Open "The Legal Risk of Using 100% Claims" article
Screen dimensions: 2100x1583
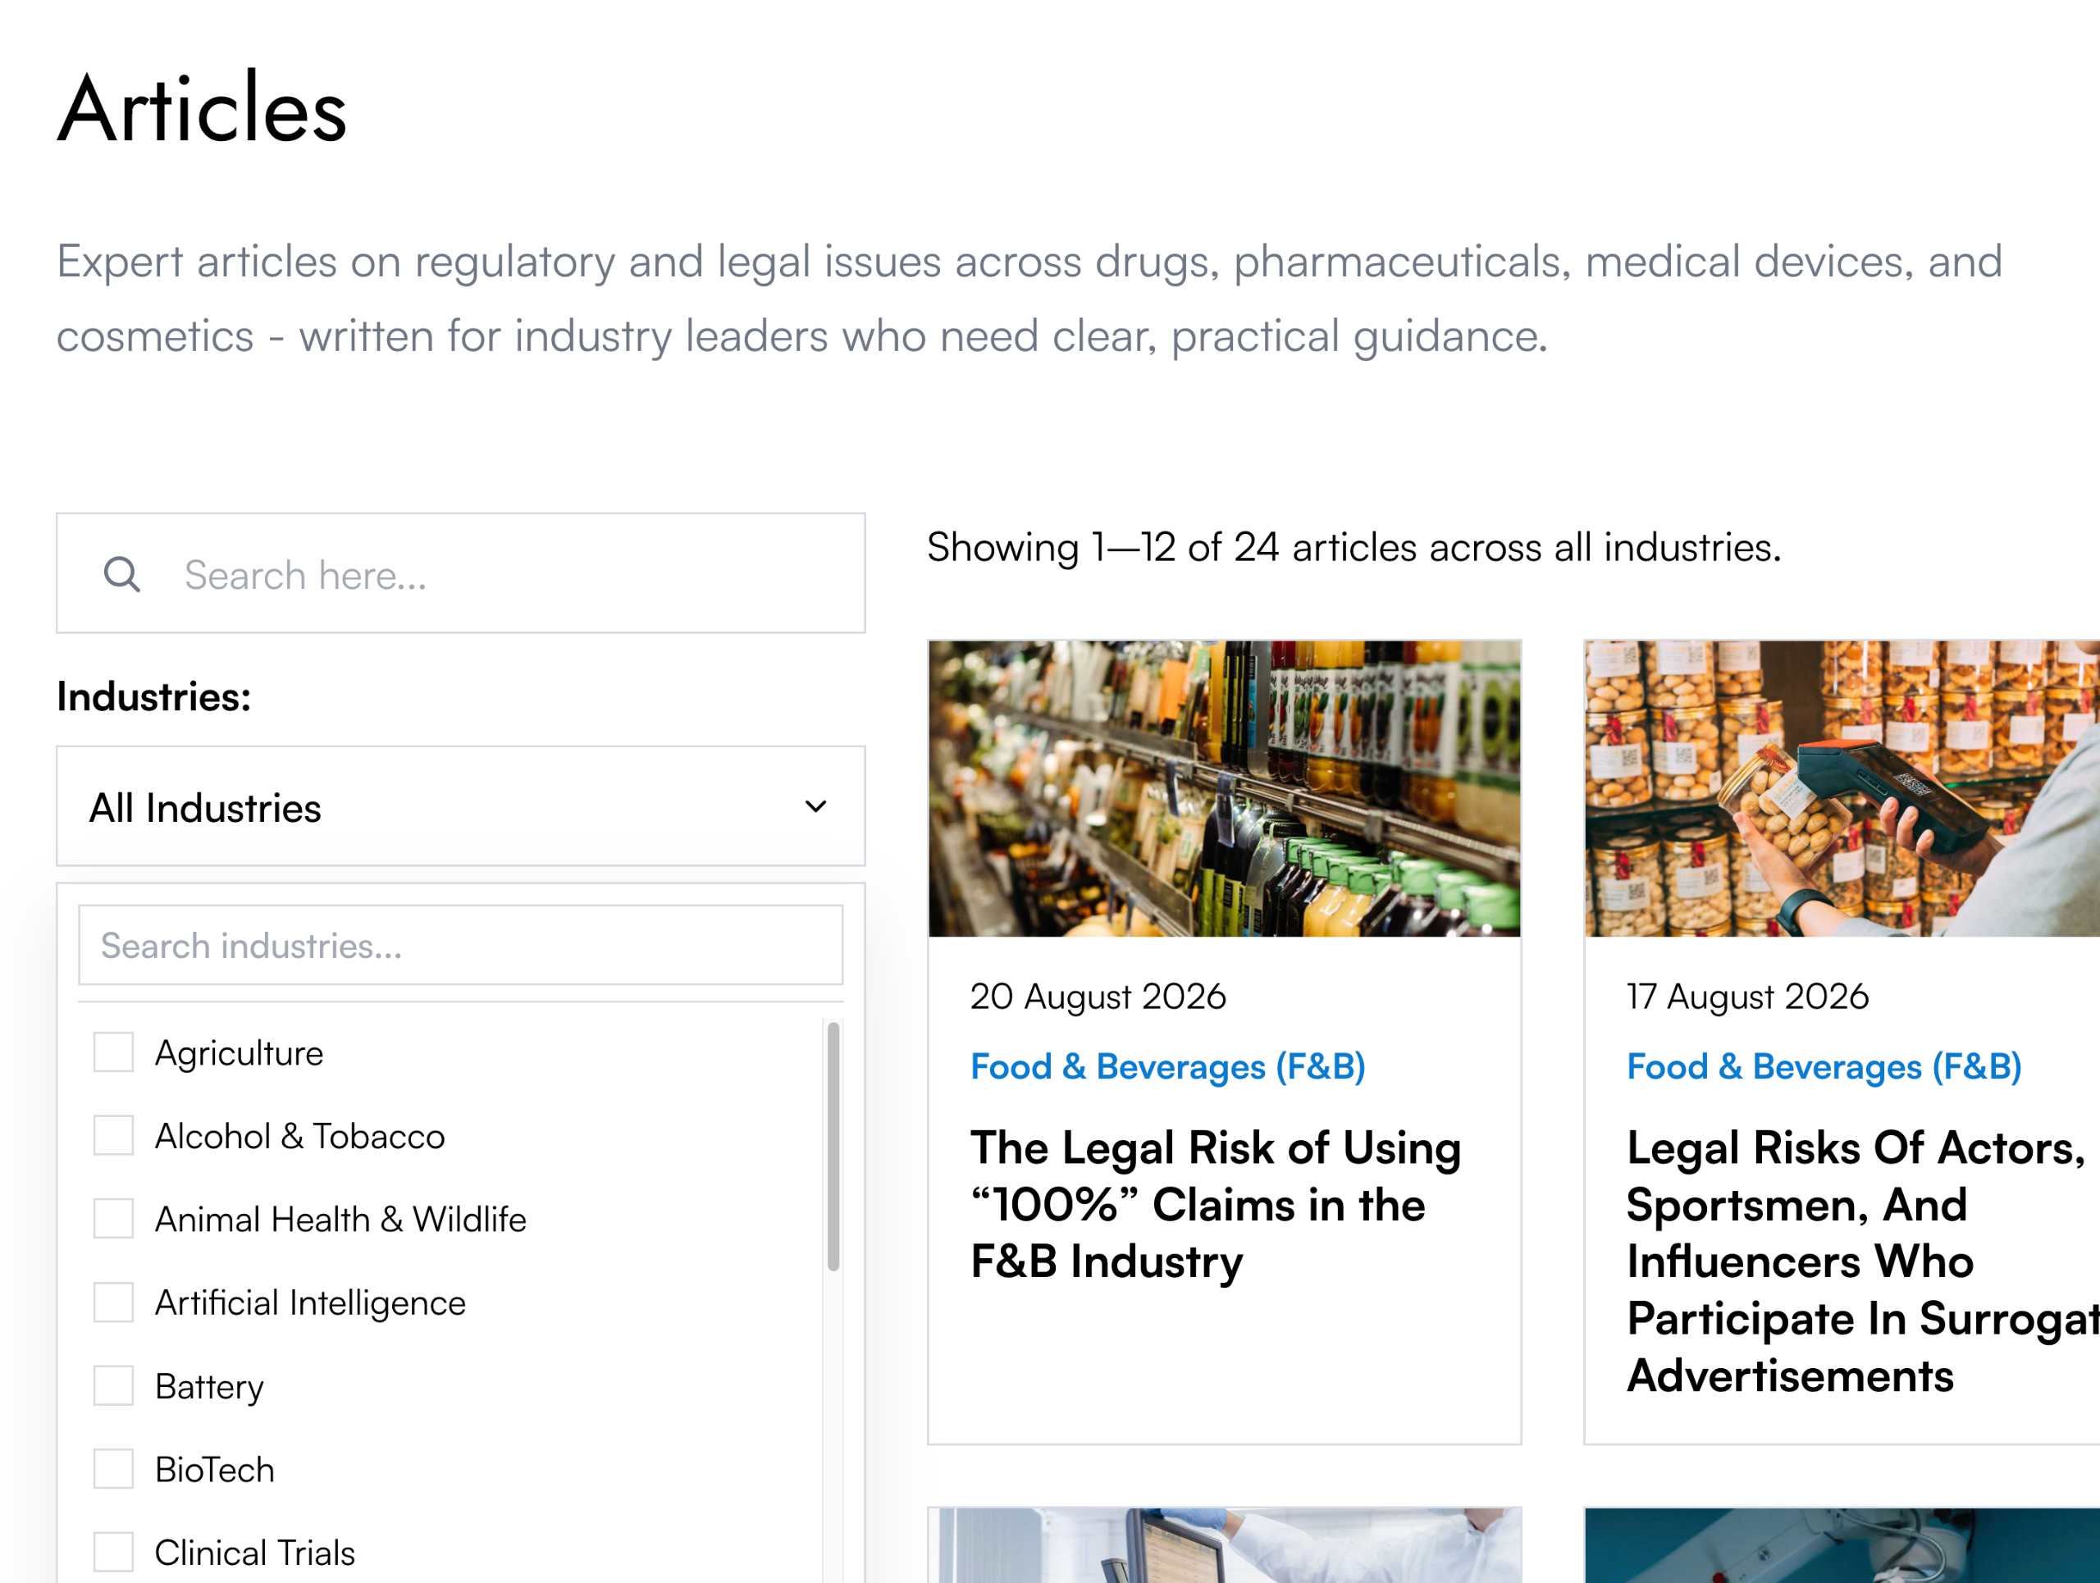pyautogui.click(x=1215, y=1204)
